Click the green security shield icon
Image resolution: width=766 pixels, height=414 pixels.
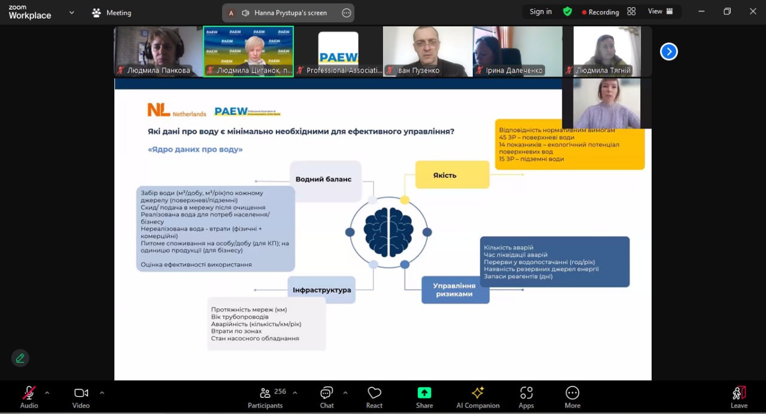click(x=567, y=11)
